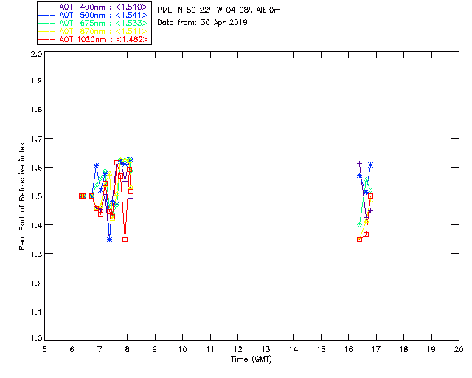
Task: Click the 8 x-axis tick label
Action: (x=128, y=349)
